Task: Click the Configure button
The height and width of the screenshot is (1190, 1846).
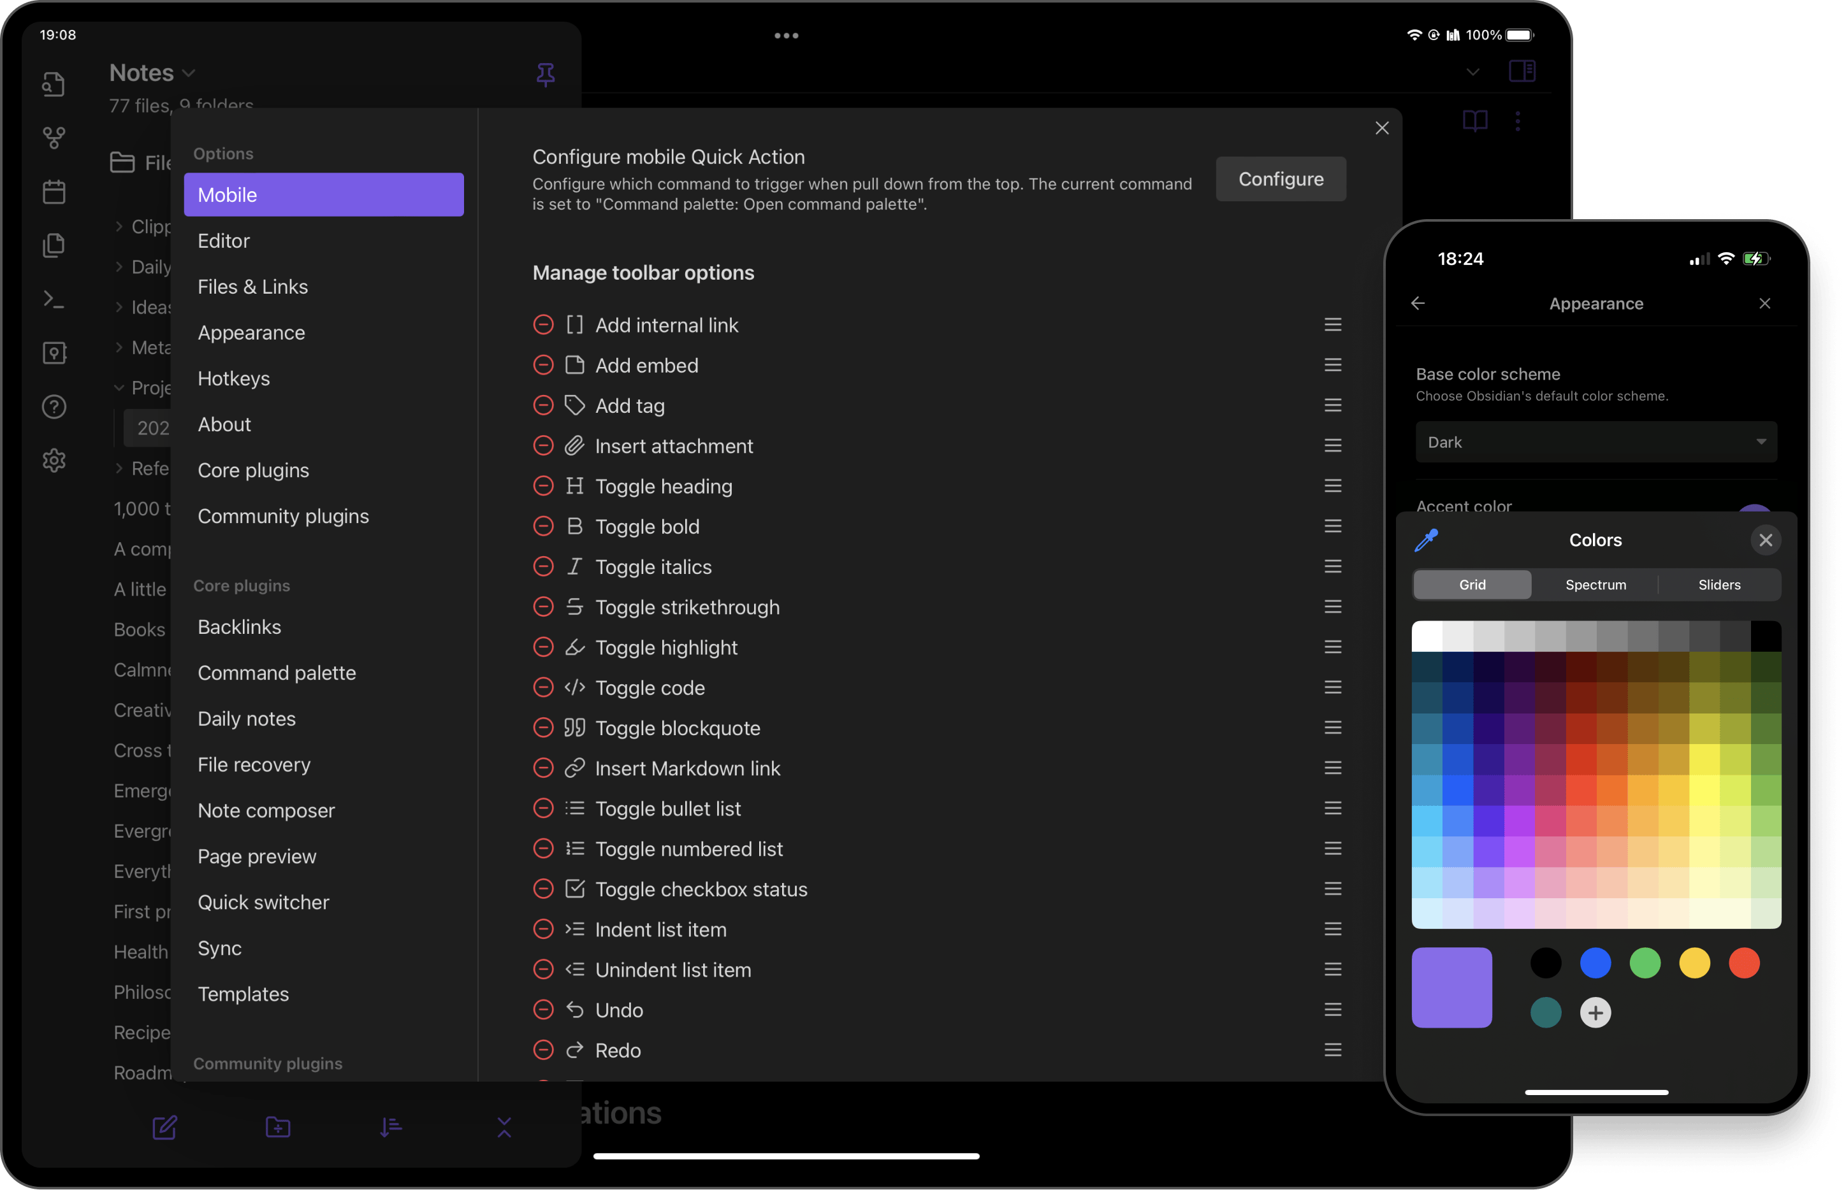Action: pyautogui.click(x=1281, y=179)
